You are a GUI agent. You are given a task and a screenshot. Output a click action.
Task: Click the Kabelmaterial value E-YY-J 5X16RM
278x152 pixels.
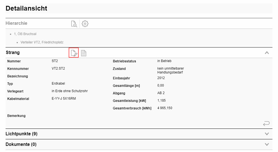tap(64, 99)
